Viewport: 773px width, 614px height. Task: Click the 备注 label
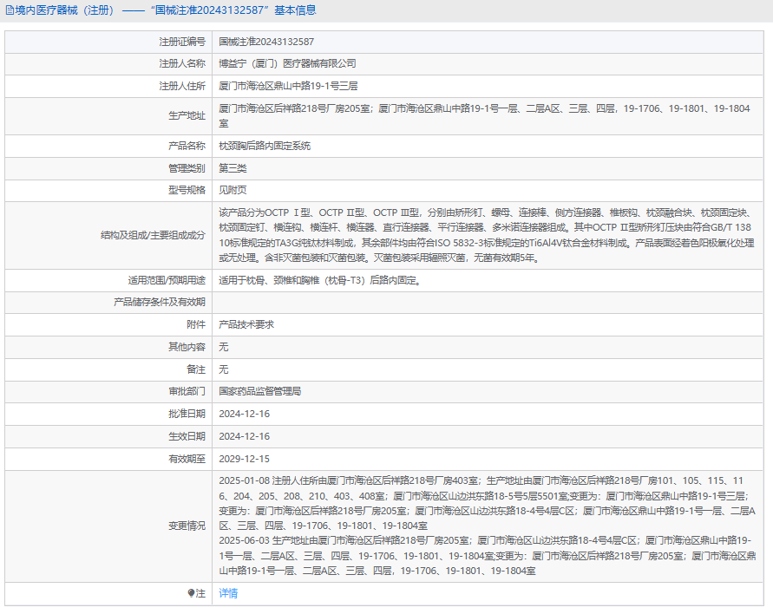[196, 369]
